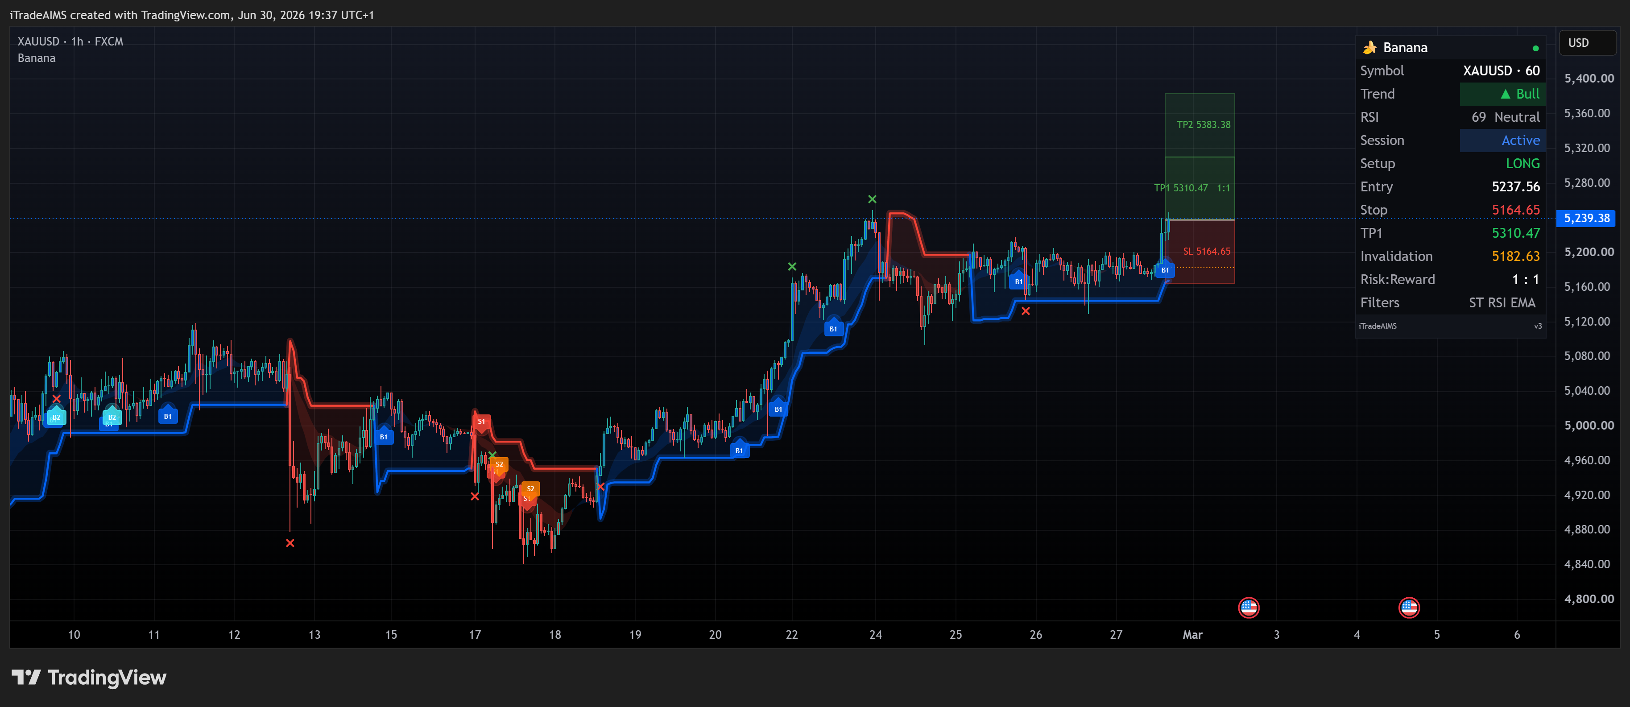Select the B1 marker just before date 22
Image resolution: width=1630 pixels, height=707 pixels.
778,409
